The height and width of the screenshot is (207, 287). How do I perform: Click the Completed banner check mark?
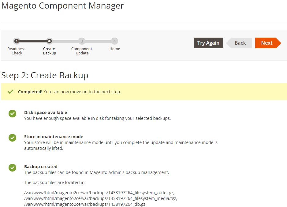click(10, 91)
